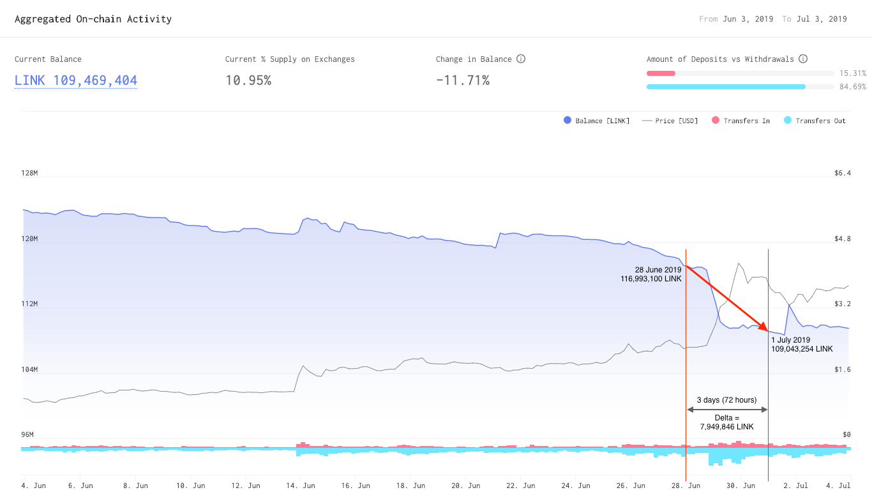Click the 24. Jun x-axis tick label
Screen dimensions: 872x497
pos(576,486)
